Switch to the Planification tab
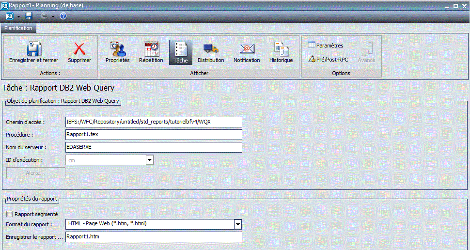 [18, 28]
